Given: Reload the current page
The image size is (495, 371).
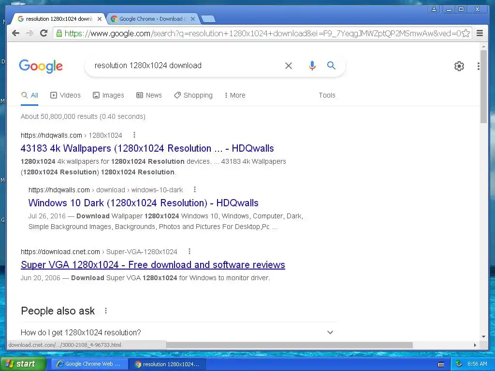Looking at the screenshot, I should (x=44, y=33).
